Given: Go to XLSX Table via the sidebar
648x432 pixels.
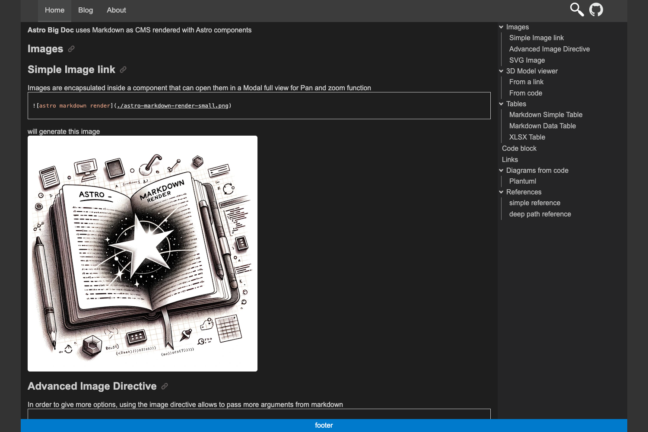Looking at the screenshot, I should coord(527,137).
